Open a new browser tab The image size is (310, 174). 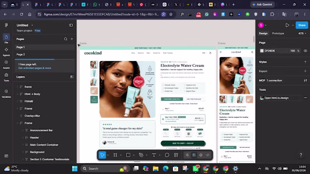pyautogui.click(x=233, y=4)
